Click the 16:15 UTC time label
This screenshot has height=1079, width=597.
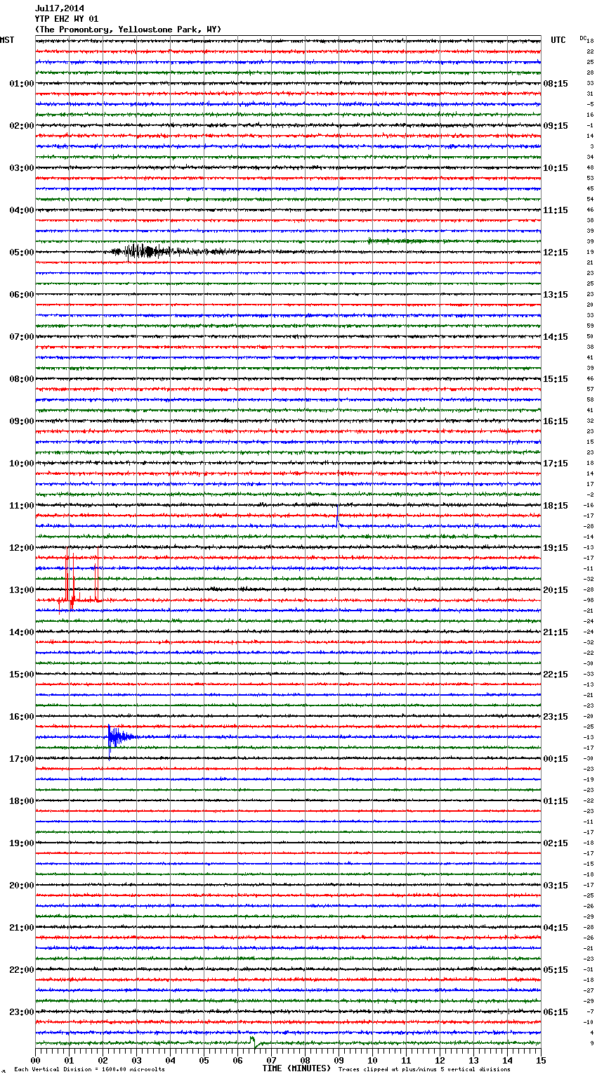(556, 421)
